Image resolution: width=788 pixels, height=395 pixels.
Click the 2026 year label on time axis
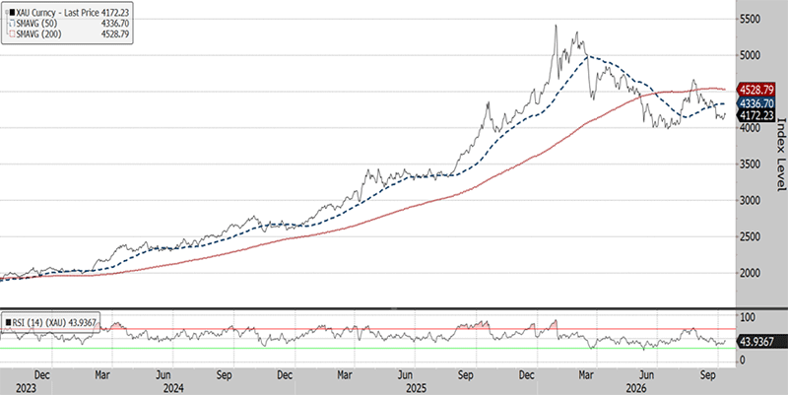click(637, 388)
